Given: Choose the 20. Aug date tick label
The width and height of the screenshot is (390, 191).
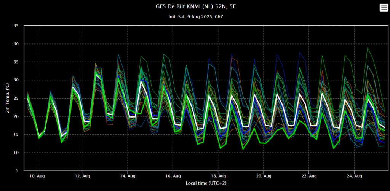Looking at the screenshot, I should 264,176.
